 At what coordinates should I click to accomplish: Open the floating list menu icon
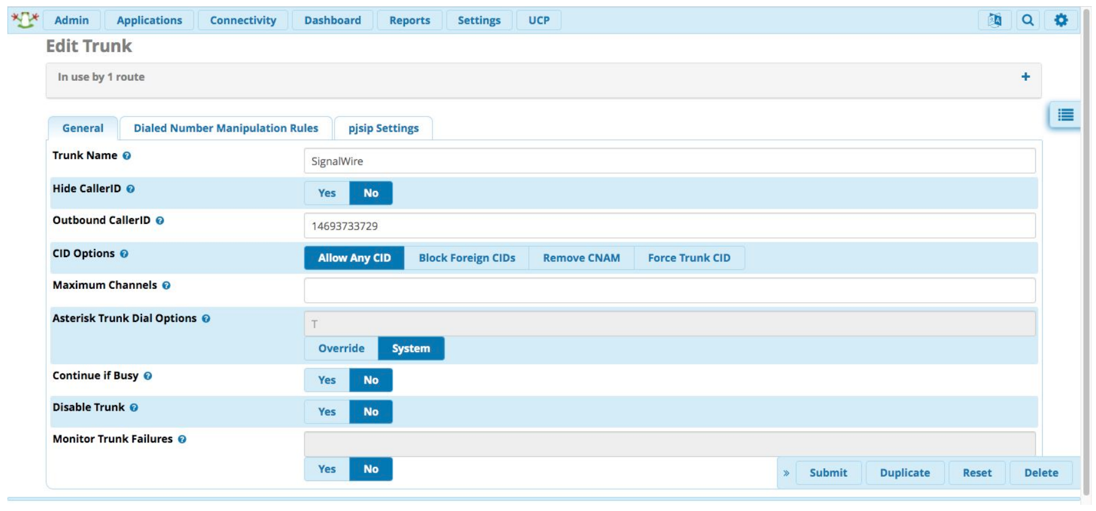point(1065,115)
